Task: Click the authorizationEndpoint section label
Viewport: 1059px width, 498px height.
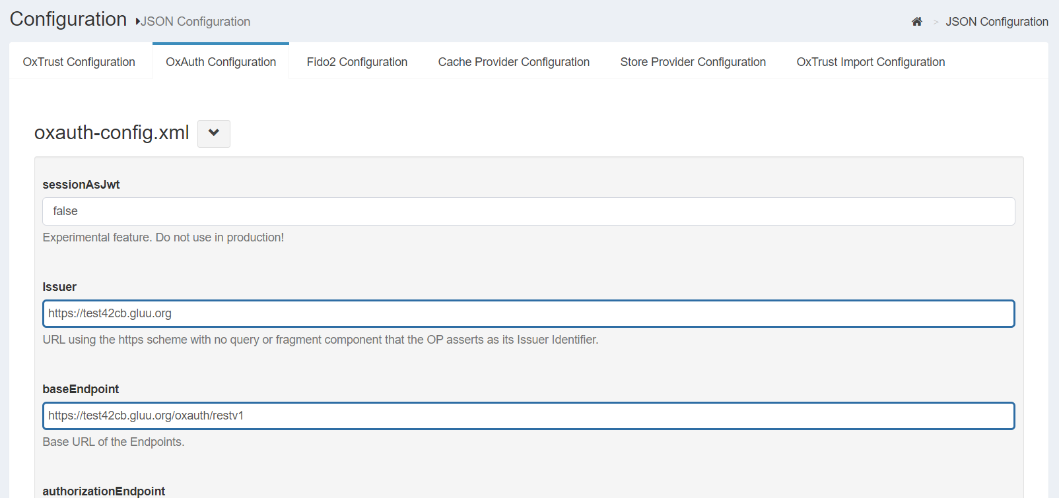Action: (104, 491)
